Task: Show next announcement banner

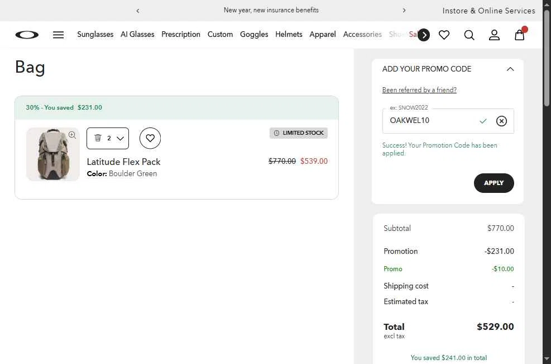Action: (404, 10)
